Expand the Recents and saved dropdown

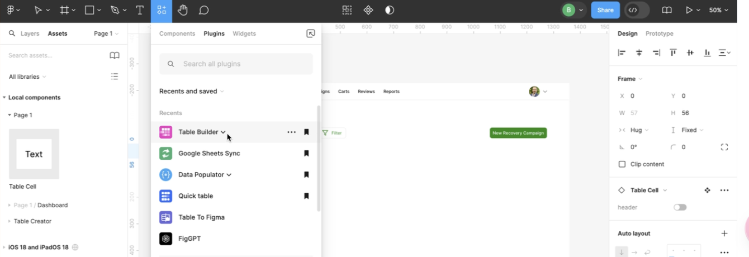pyautogui.click(x=191, y=91)
